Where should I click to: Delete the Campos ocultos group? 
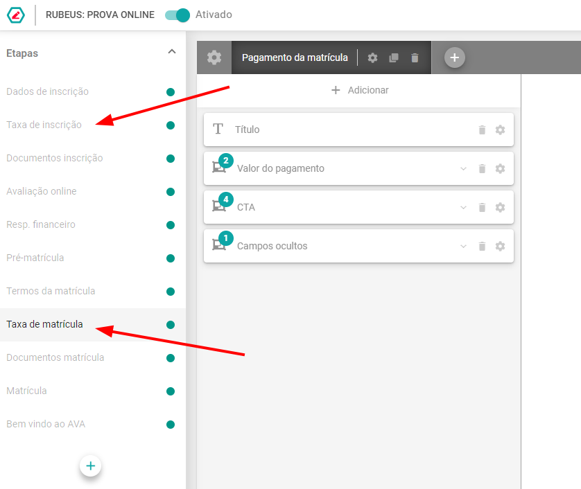482,246
